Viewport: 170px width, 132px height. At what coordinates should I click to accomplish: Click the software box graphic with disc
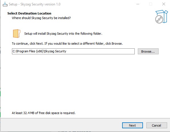pyautogui.click(x=161, y=16)
